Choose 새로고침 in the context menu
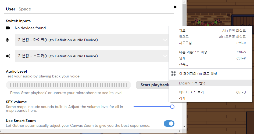The width and height of the screenshot is (254, 134). click(x=210, y=43)
